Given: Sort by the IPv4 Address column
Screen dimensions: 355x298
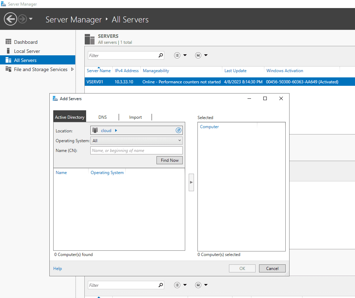Looking at the screenshot, I should coord(127,71).
